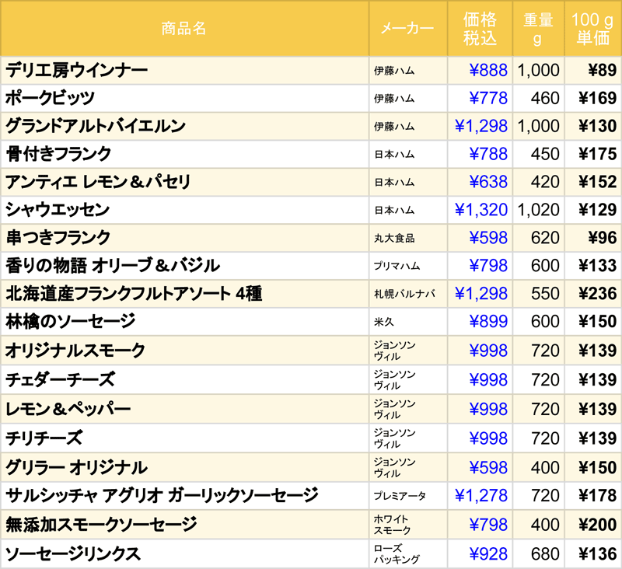Image resolution: width=622 pixels, height=569 pixels.
Task: Click weight 460 for ポークビッツ
Action: [545, 99]
